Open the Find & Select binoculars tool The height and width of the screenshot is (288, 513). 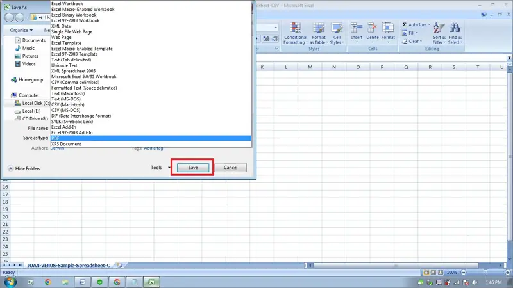455,33
